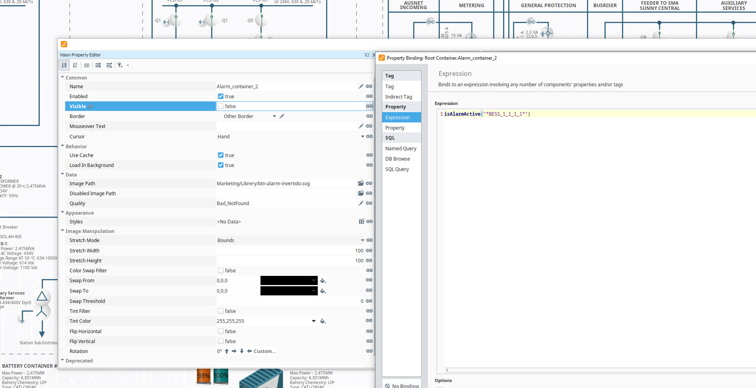
Task: Select Tag binding type
Action: [401, 86]
